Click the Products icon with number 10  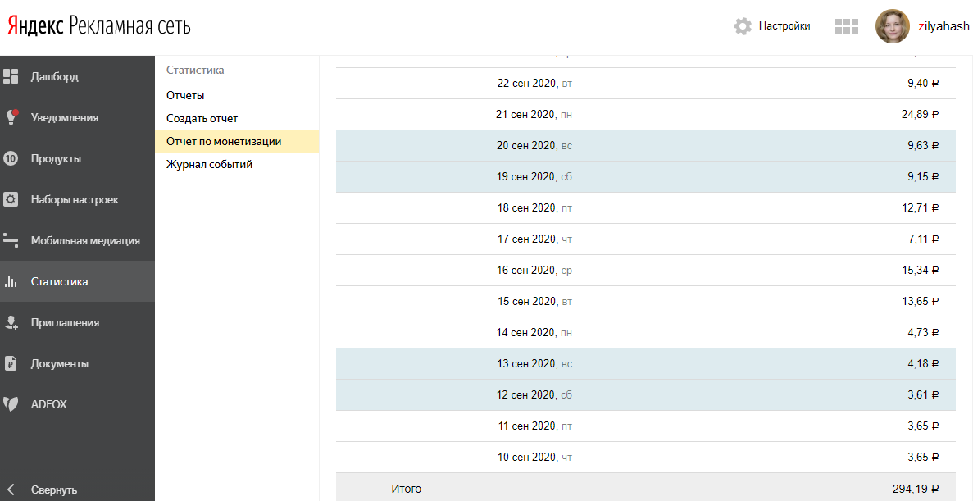[11, 158]
